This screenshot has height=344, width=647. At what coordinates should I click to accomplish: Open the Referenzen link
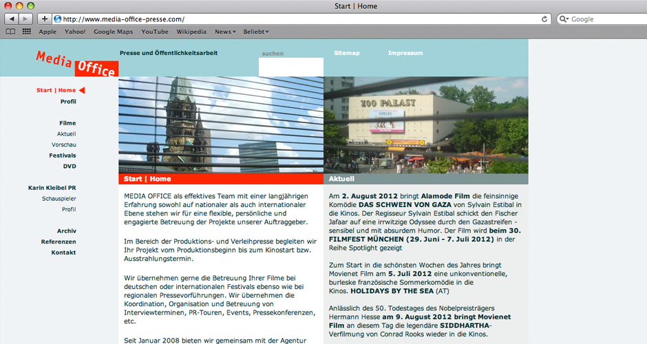click(59, 241)
